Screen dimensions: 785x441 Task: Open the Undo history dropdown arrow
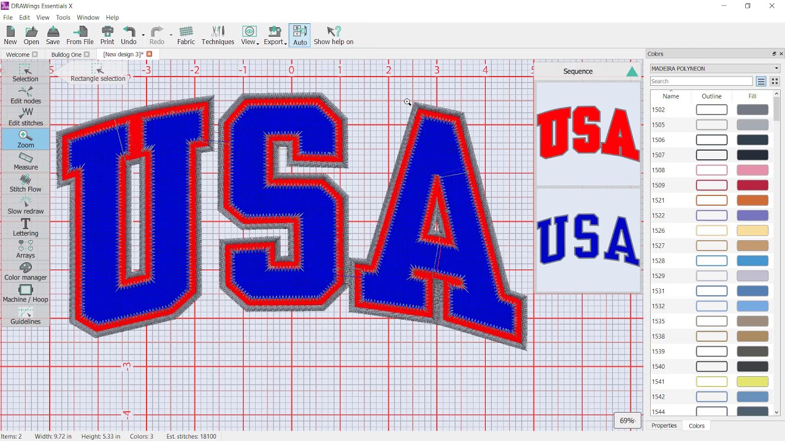(x=143, y=36)
